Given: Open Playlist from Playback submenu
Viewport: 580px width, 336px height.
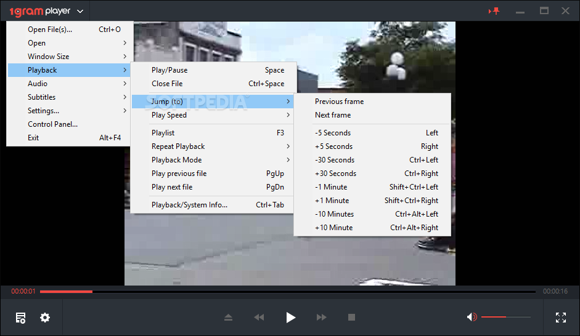Looking at the screenshot, I should pyautogui.click(x=213, y=133).
